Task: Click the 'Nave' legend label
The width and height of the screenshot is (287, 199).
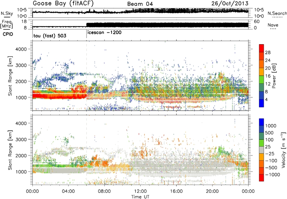Action: 273,25
